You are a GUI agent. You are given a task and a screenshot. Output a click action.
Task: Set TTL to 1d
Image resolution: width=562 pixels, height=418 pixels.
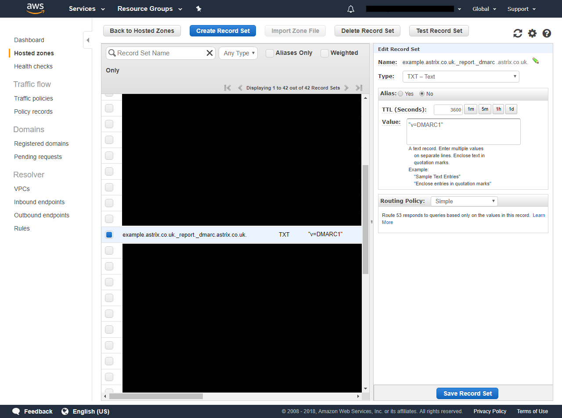511,109
